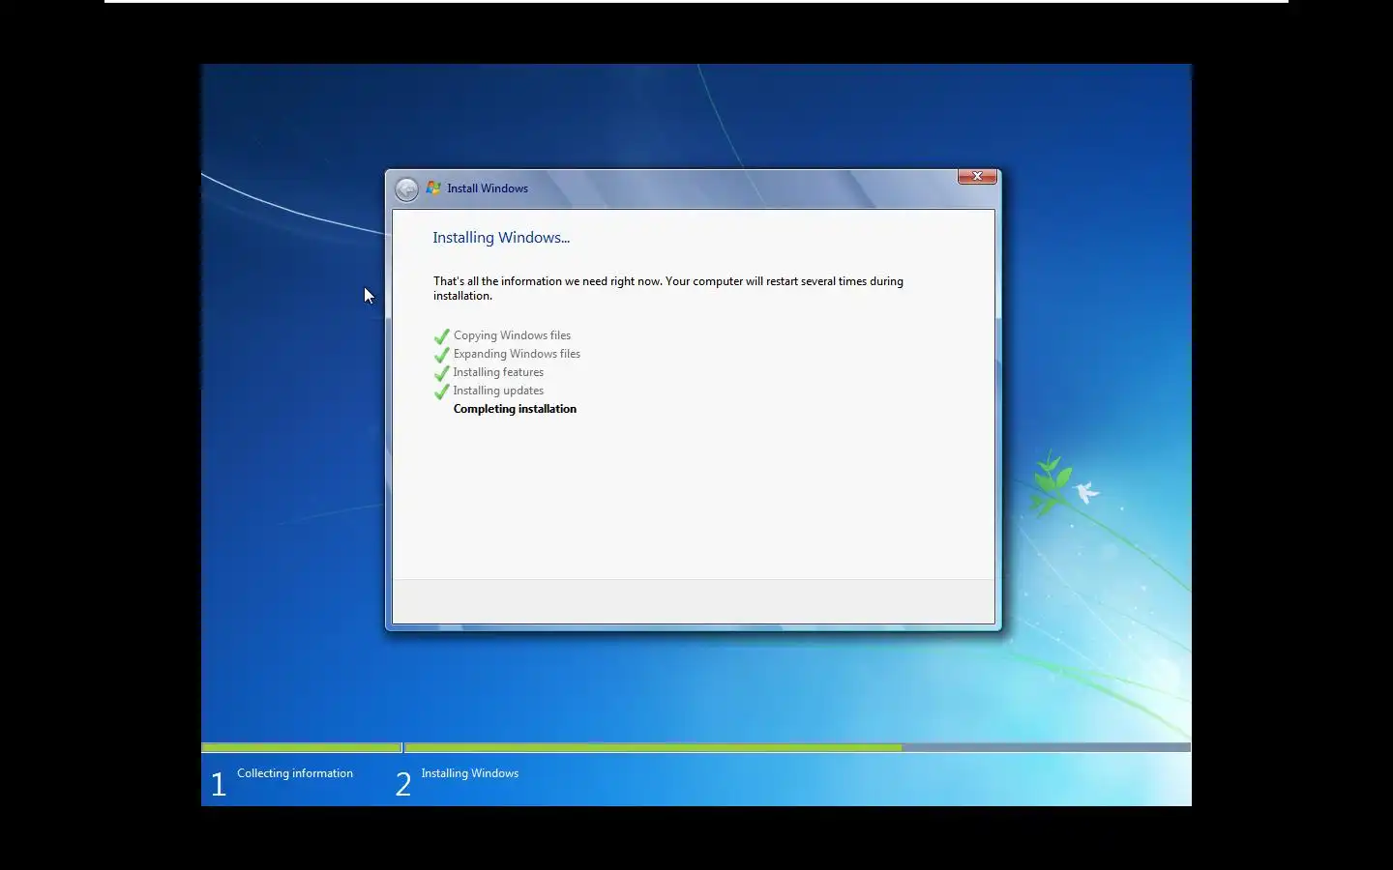Click the checkmark next to Installing updates

[442, 391]
